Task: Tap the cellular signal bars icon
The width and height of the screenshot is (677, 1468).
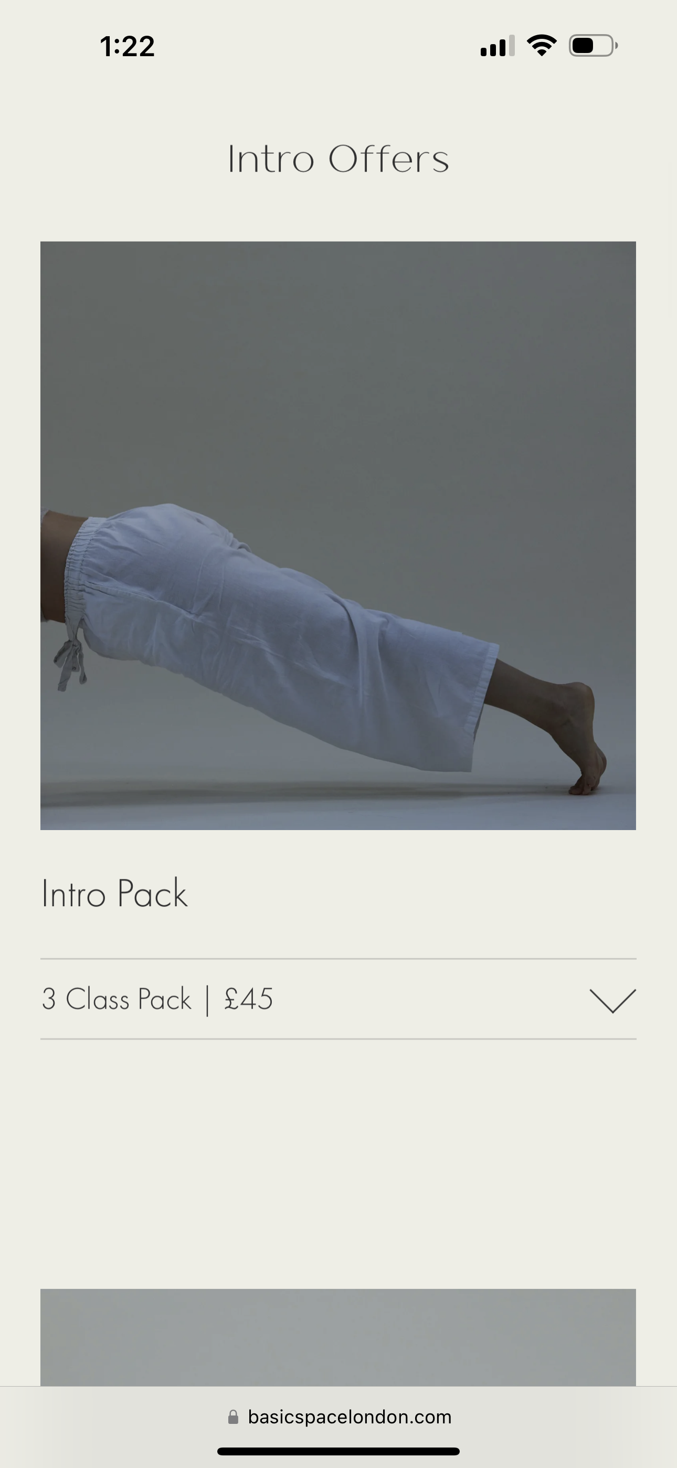Action: pyautogui.click(x=498, y=46)
